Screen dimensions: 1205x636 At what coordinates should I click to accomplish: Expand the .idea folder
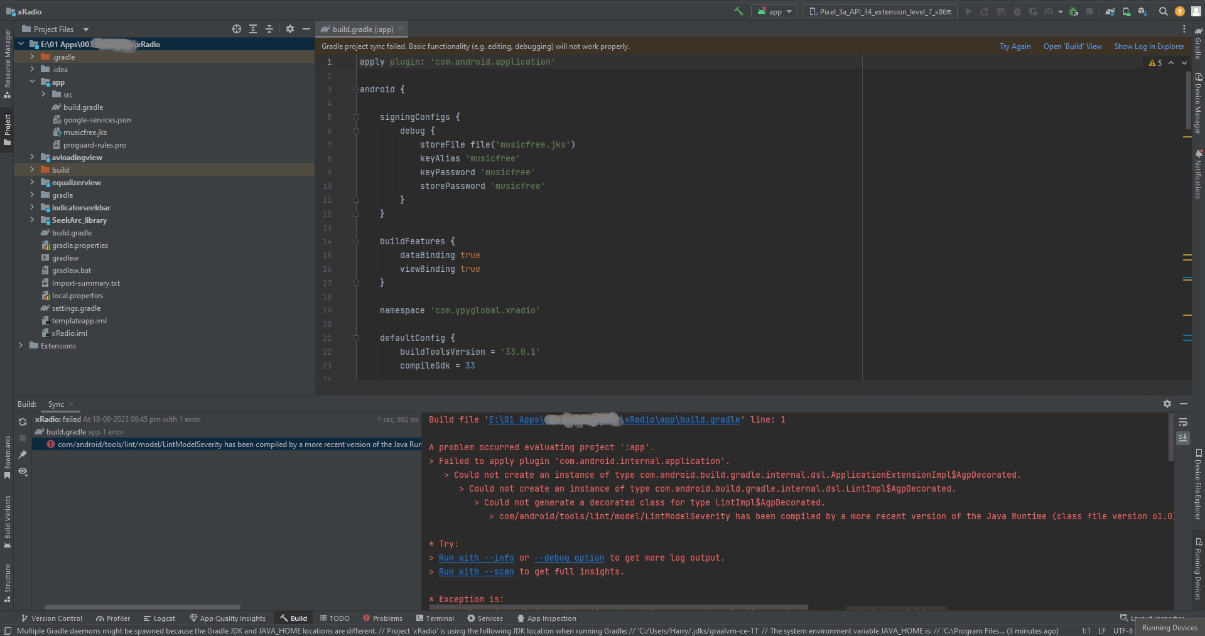coord(32,69)
